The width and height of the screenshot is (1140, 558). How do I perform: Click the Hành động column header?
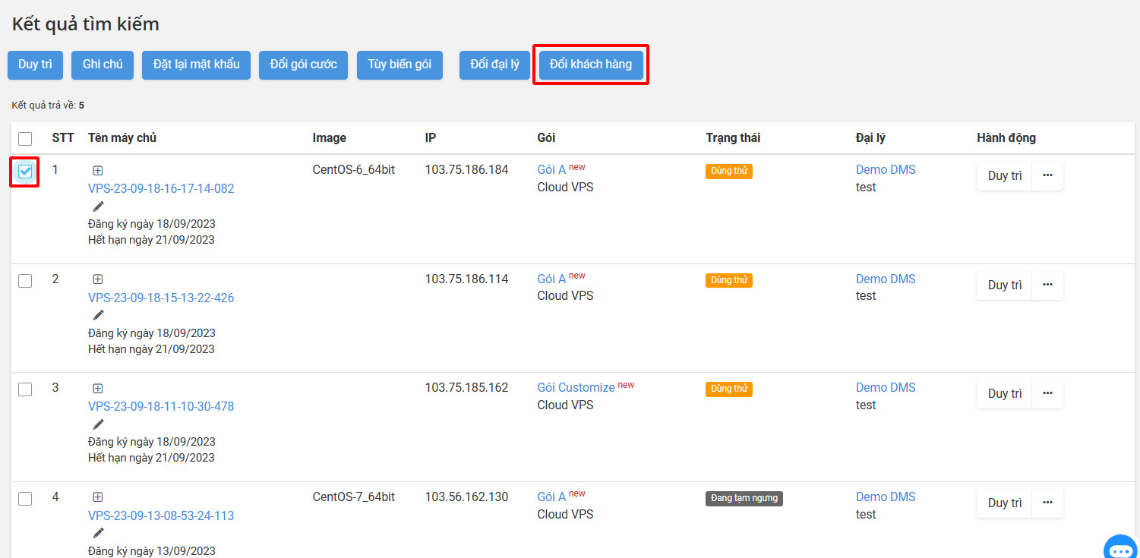[1006, 138]
